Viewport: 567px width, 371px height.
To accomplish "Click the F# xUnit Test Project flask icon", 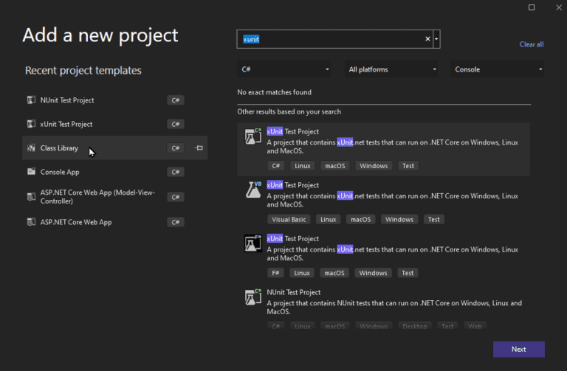I will (x=253, y=243).
